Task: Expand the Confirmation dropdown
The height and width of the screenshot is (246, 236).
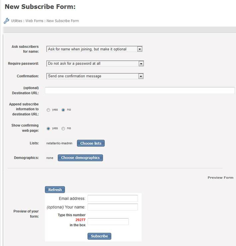Action: click(x=95, y=76)
